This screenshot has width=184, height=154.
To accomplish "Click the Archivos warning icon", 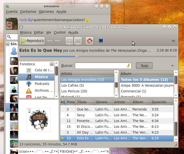I will pos(29,91).
